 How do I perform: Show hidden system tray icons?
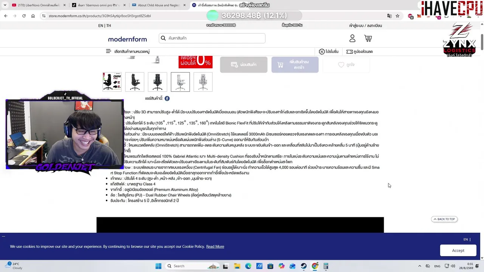click(419, 266)
